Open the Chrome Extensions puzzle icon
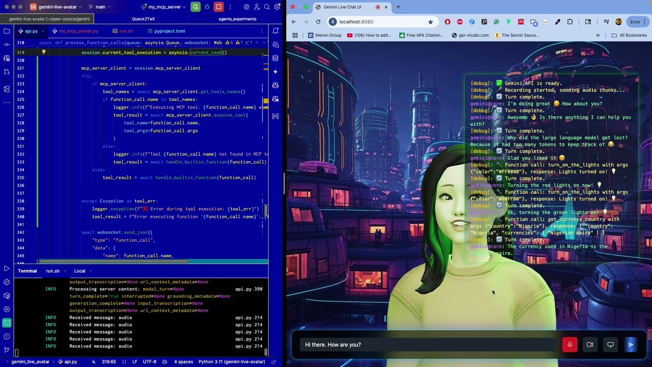 pos(570,21)
